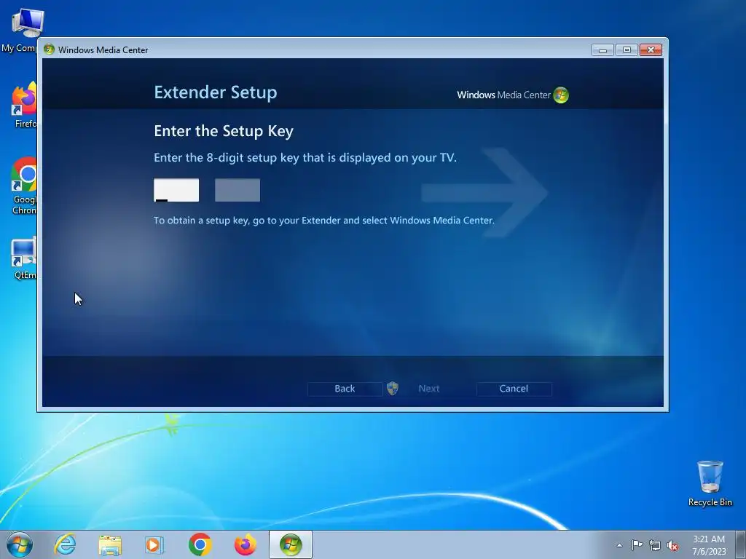Click the Next button in Extender Setup
This screenshot has height=559, width=746.
(x=428, y=389)
